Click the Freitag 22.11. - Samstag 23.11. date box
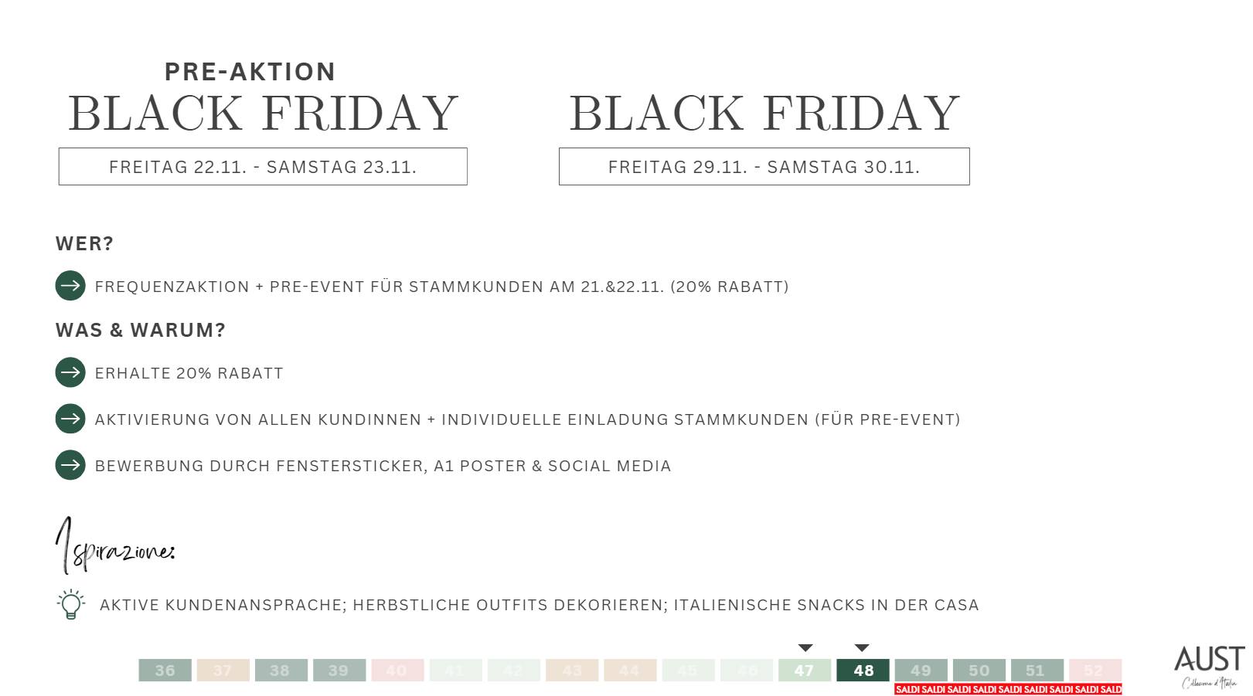Image resolution: width=1253 pixels, height=696 pixels. tap(263, 167)
